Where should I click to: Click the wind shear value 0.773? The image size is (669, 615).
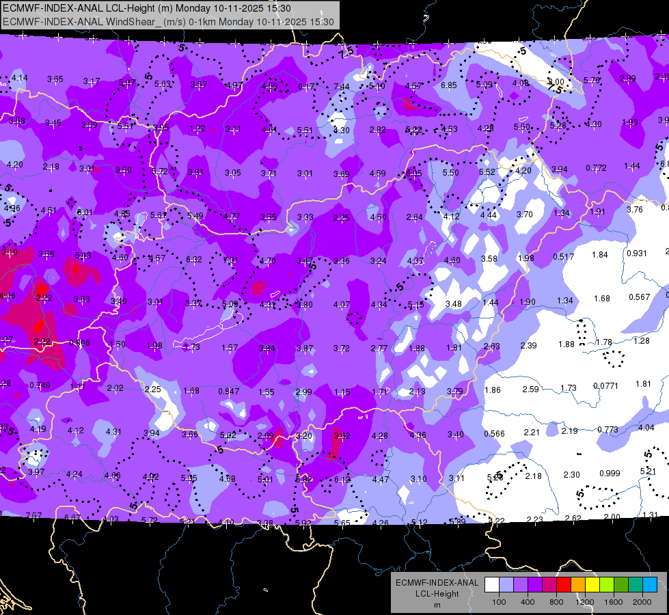[608, 429]
